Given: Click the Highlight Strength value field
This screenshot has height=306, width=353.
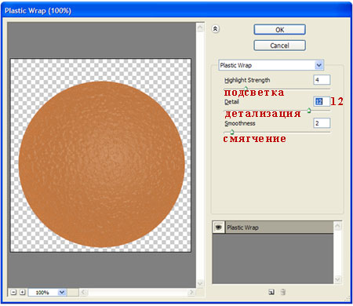Looking at the screenshot, I should (322, 80).
